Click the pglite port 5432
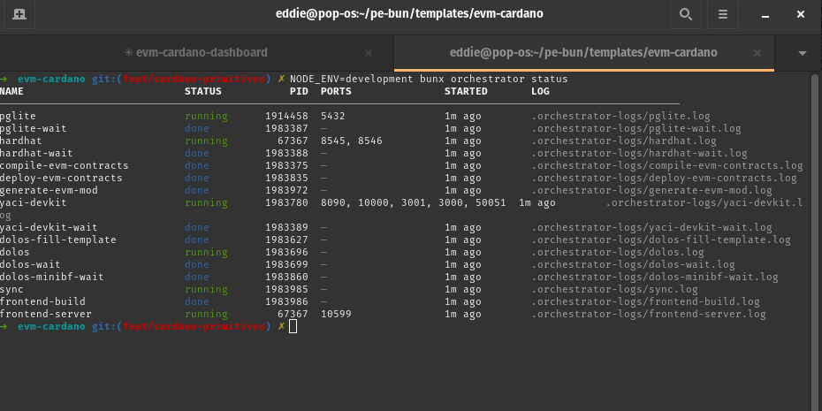 (333, 117)
